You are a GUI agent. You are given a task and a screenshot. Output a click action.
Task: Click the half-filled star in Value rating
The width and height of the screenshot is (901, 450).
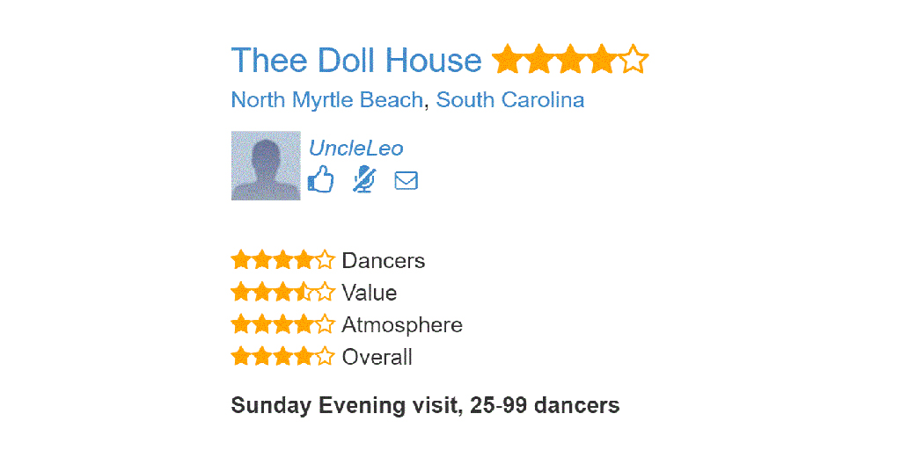(x=304, y=292)
